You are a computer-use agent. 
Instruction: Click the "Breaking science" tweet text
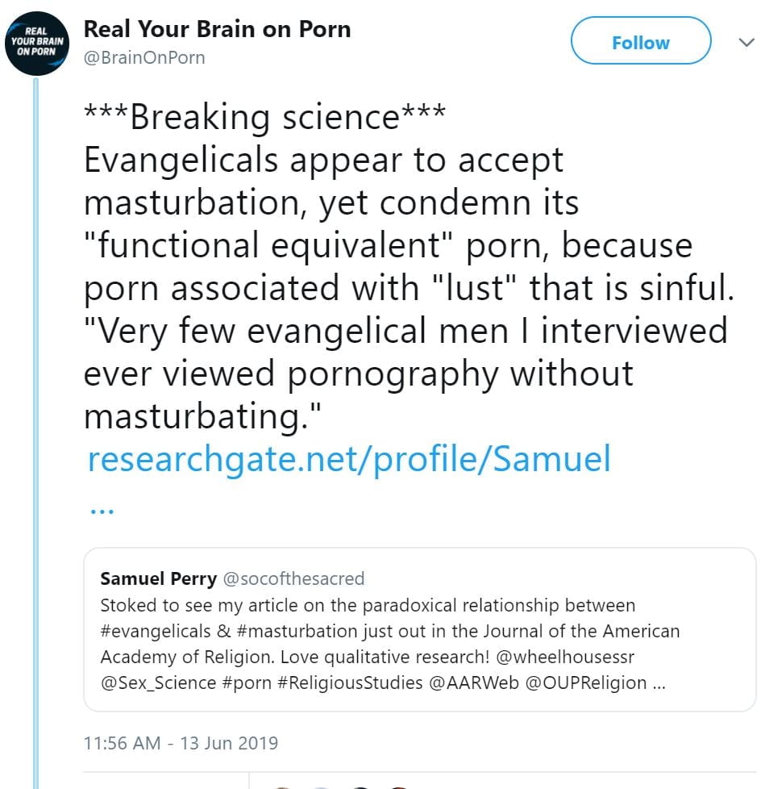(x=264, y=118)
